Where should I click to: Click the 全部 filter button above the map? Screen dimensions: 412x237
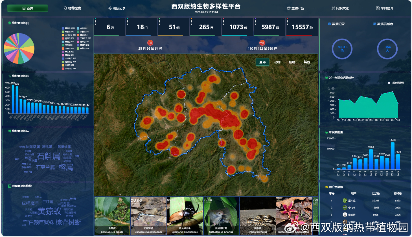pyautogui.click(x=262, y=62)
